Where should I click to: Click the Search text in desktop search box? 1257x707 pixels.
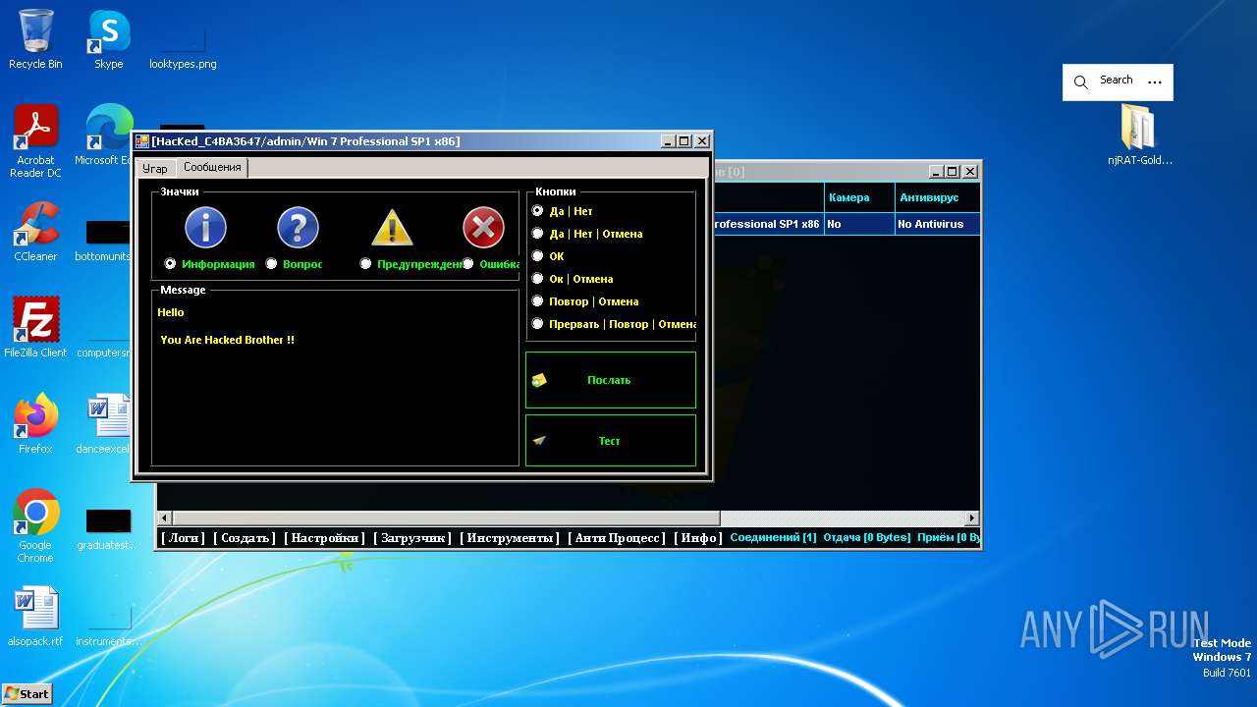pos(1116,81)
